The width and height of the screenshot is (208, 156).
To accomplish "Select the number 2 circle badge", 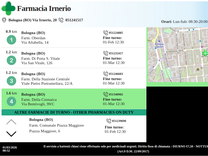I will click(11, 61).
